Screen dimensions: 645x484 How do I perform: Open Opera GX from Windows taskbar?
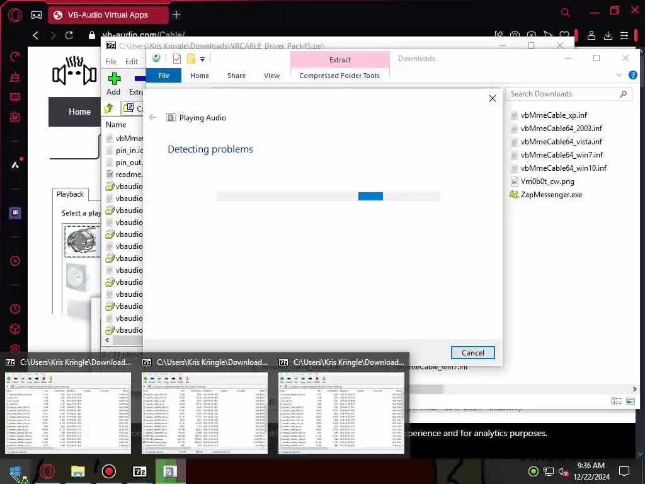[x=47, y=471]
